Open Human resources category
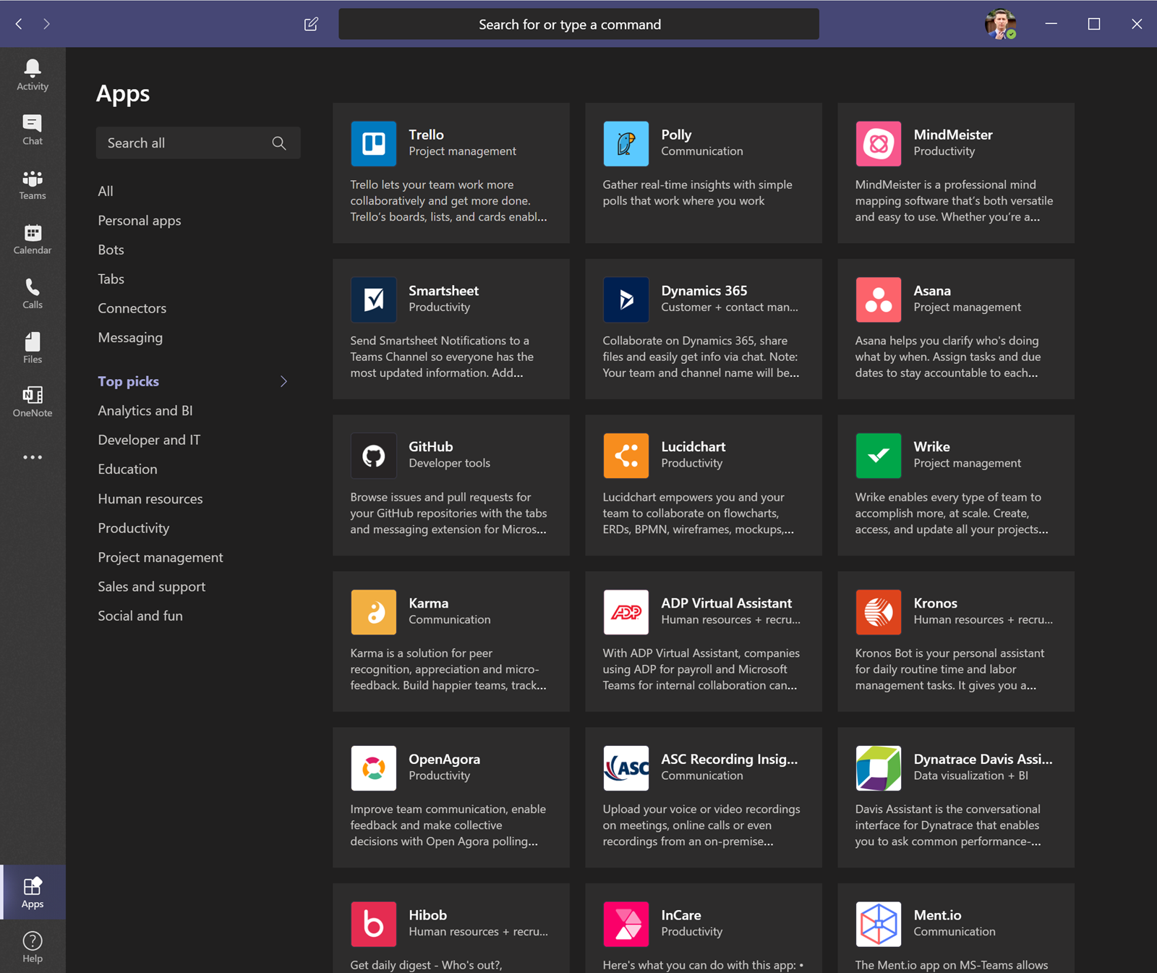Screen dimensions: 1157x973 tap(150, 499)
